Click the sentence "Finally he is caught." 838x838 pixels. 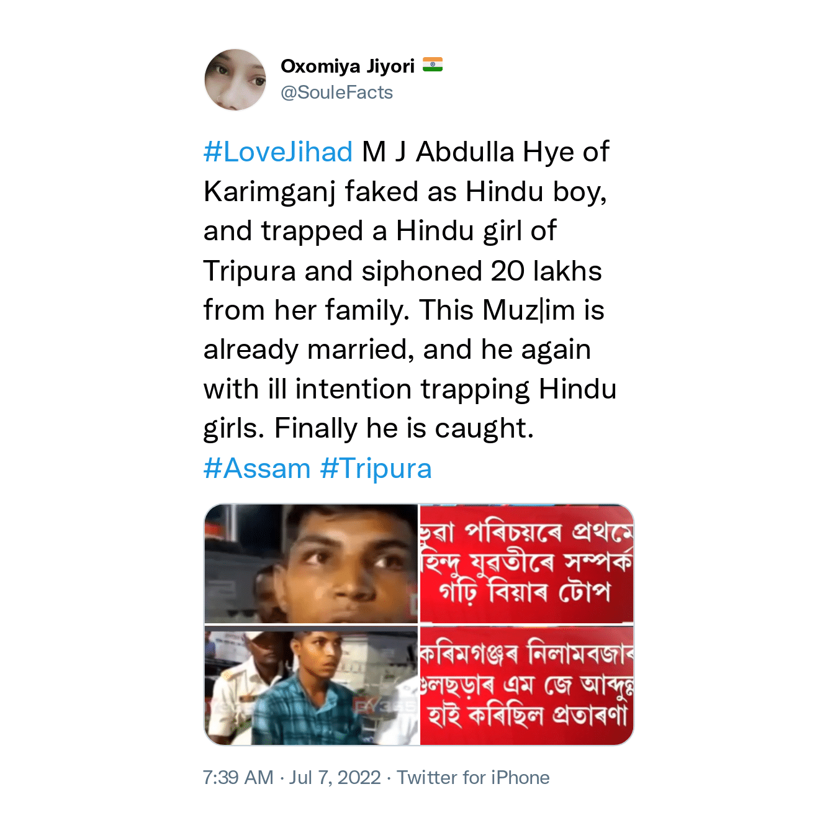tap(404, 428)
